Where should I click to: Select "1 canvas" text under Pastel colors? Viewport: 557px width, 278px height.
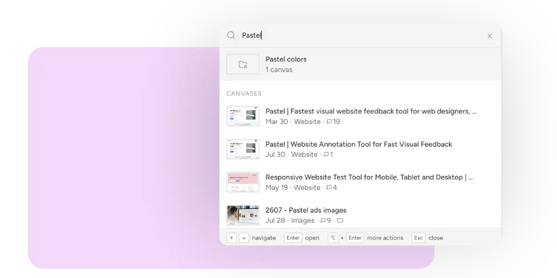(279, 69)
